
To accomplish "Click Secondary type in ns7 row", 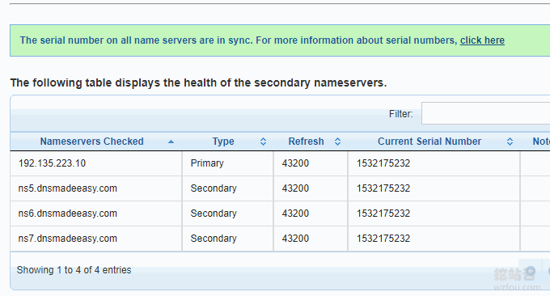I will (228, 239).
